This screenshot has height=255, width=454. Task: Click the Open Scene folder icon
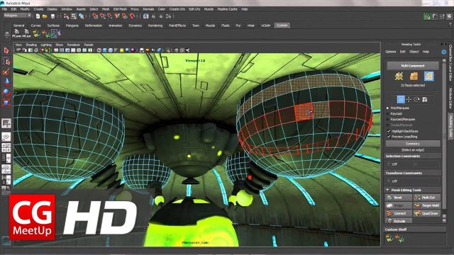click(45, 16)
